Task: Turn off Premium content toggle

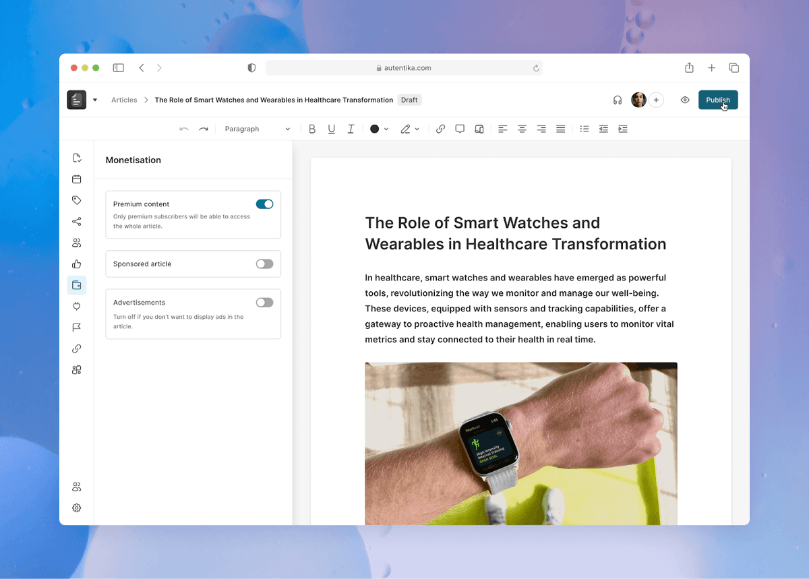Action: coord(265,204)
